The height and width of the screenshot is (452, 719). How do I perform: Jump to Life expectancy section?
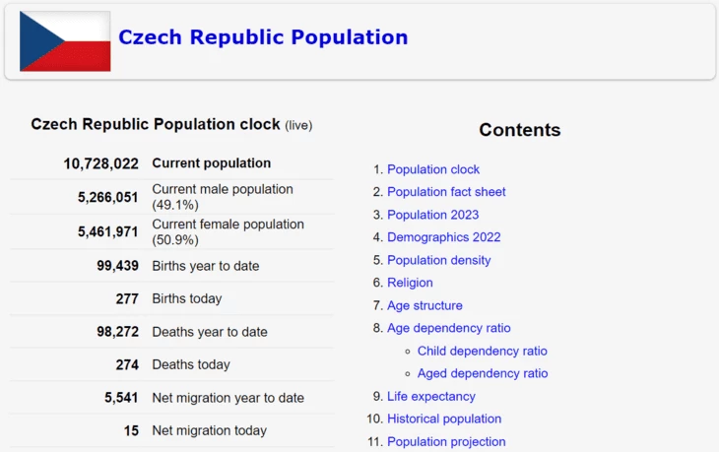pos(430,396)
